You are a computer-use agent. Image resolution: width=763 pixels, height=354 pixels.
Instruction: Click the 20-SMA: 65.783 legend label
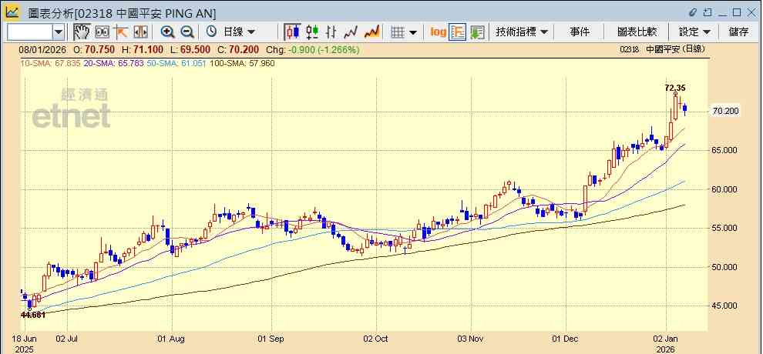tap(114, 62)
